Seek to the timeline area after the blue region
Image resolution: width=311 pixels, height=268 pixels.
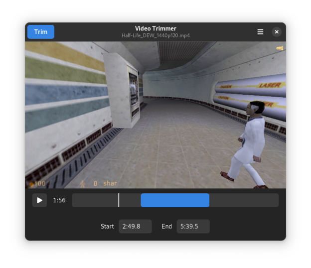tap(244, 200)
